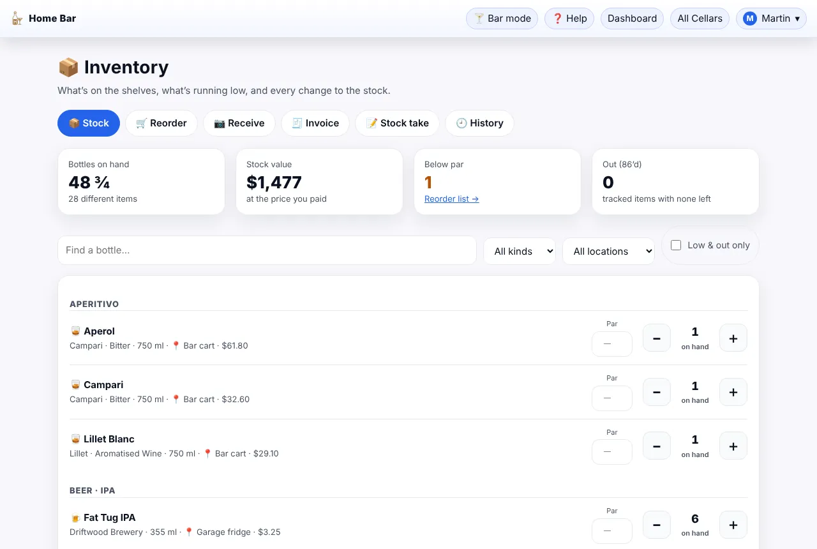Screen dimensions: 817x549
Task: Decrease Campari on-hand count
Action: click(656, 391)
